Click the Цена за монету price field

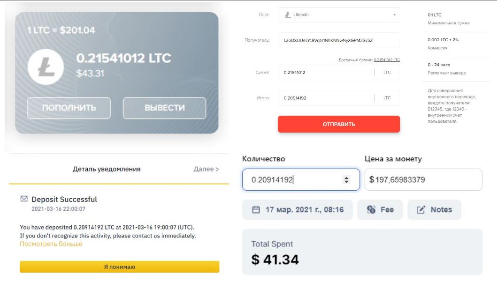423,179
